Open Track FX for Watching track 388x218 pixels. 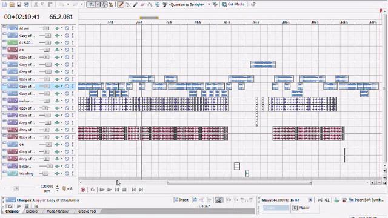coord(57,174)
